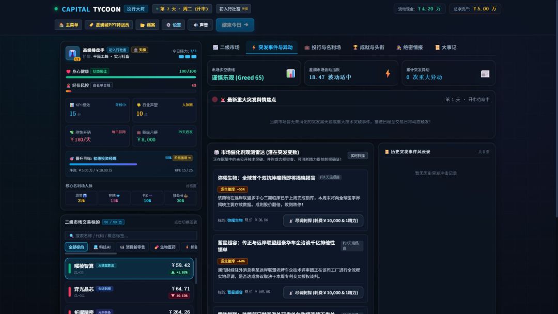
Task: Click the 发生概率 ~55% badge
Action: [x=233, y=190]
